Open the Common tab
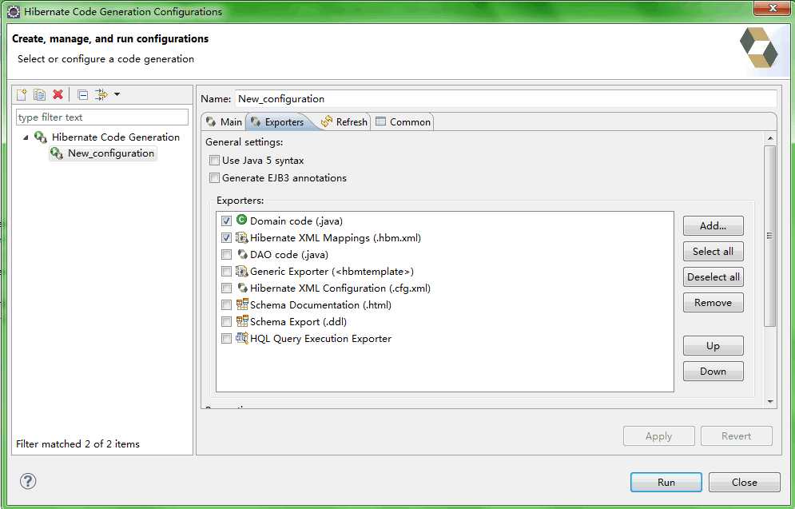The image size is (795, 509). (403, 121)
